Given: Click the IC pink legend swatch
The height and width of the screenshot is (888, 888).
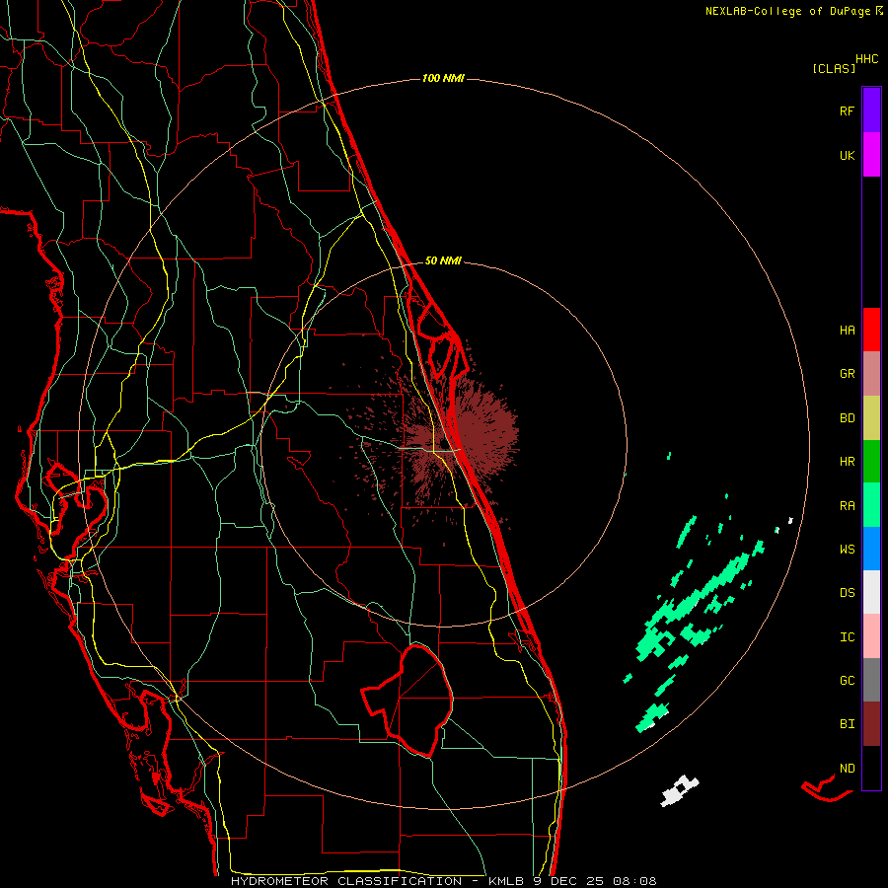Looking at the screenshot, I should 871,636.
